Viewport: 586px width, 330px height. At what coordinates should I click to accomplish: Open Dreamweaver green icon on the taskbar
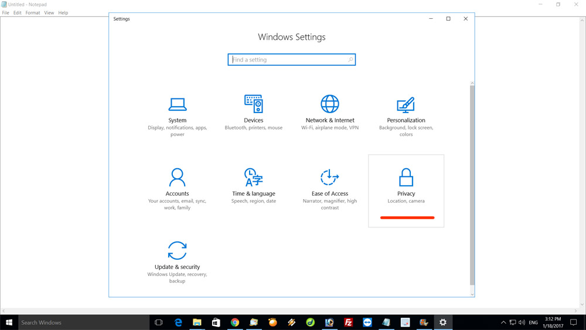[310, 322]
